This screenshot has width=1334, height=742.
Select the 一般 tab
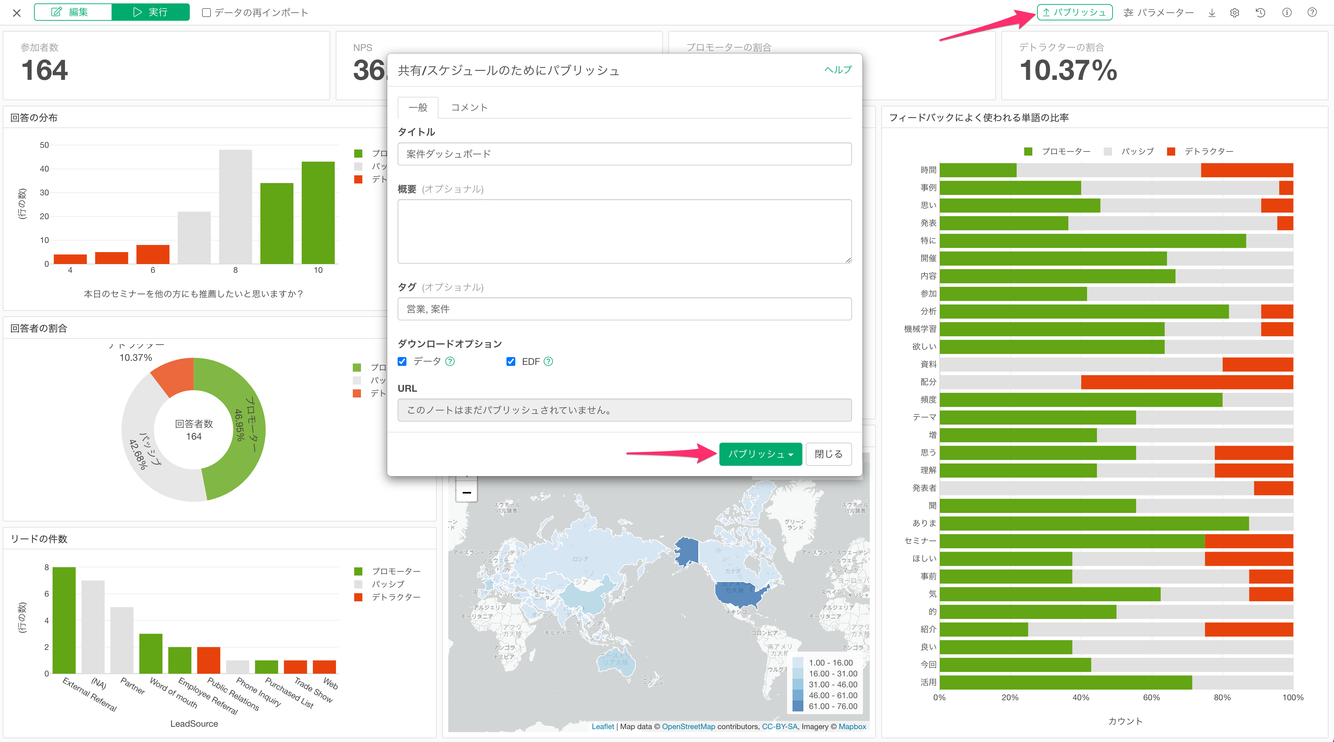(418, 108)
